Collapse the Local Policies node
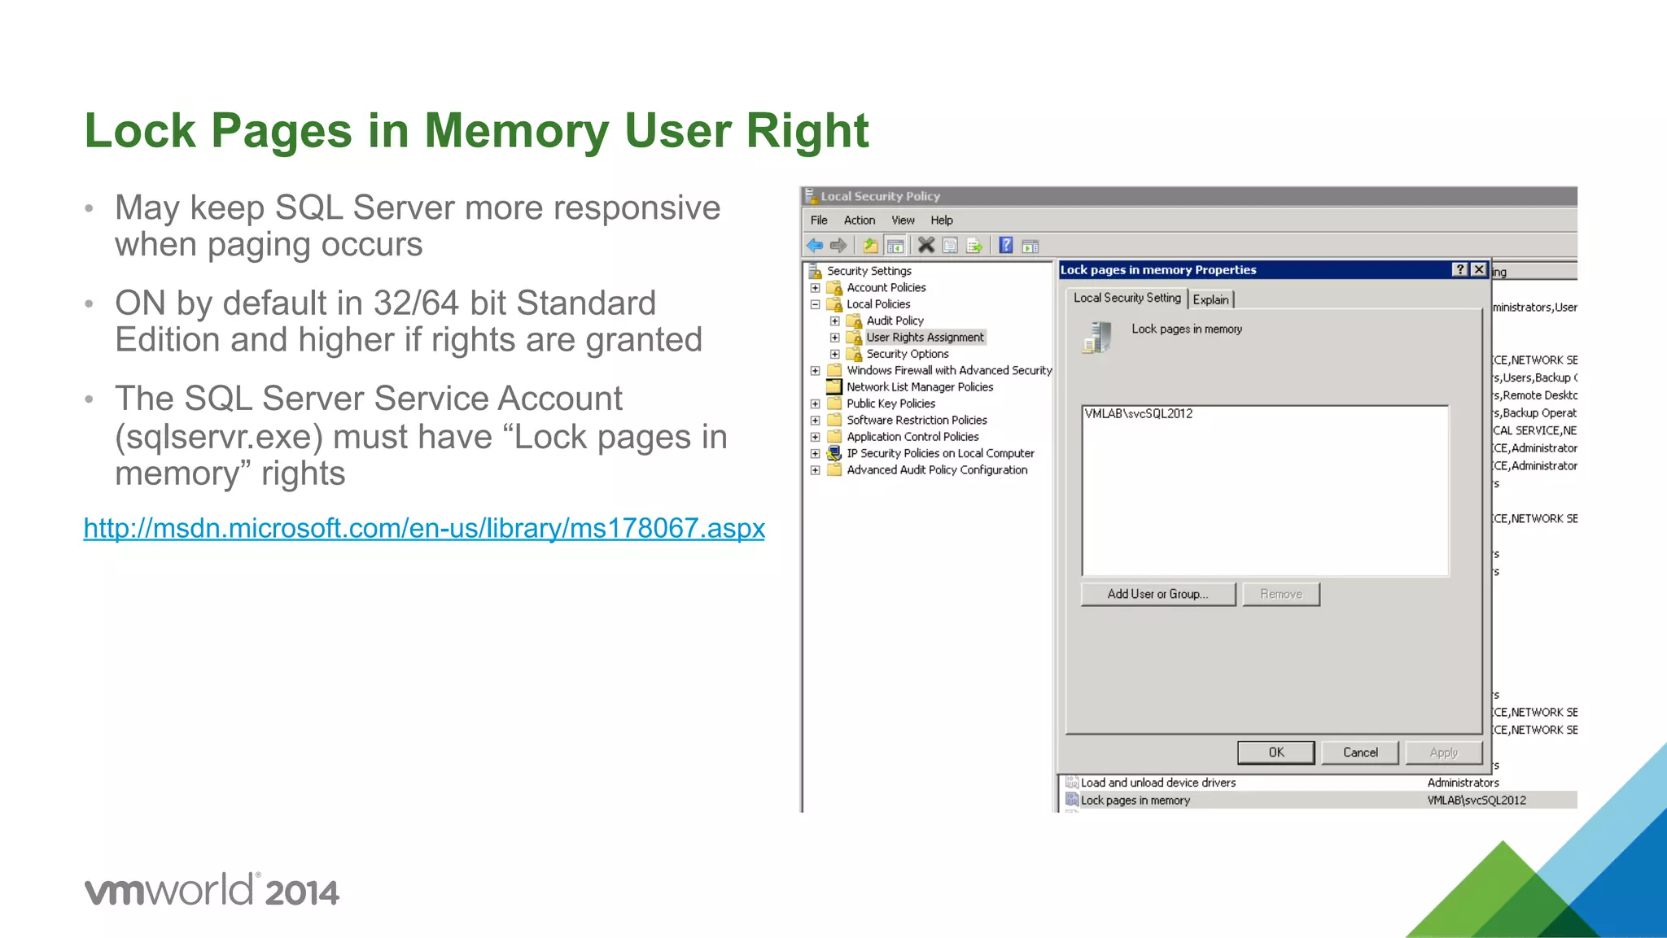 coord(815,304)
